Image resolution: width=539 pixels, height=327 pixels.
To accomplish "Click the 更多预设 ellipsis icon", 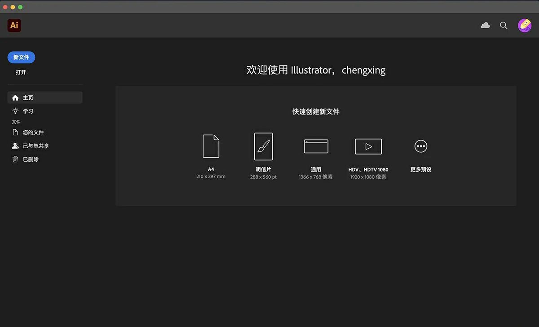I will click(421, 146).
